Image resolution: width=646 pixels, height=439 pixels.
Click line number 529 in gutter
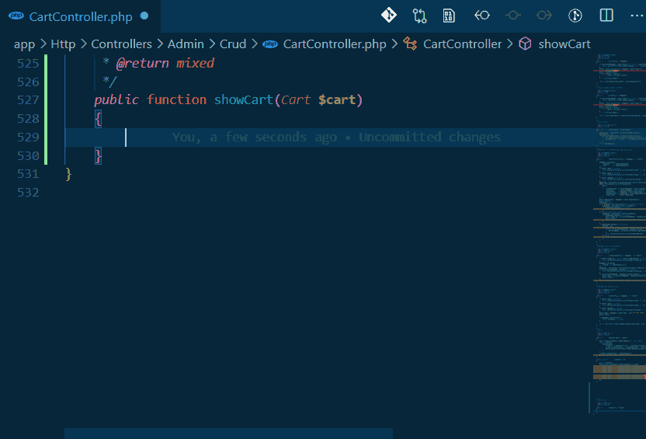pyautogui.click(x=28, y=138)
